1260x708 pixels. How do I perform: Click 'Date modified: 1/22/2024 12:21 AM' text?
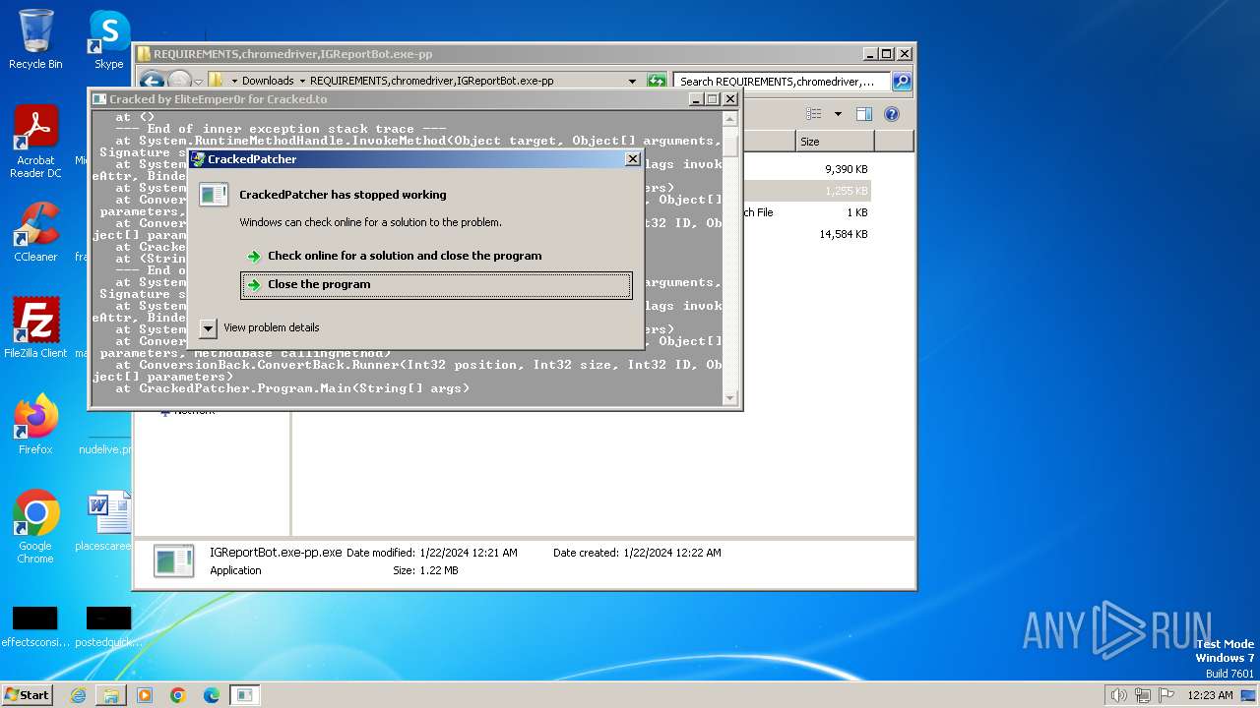pyautogui.click(x=432, y=553)
